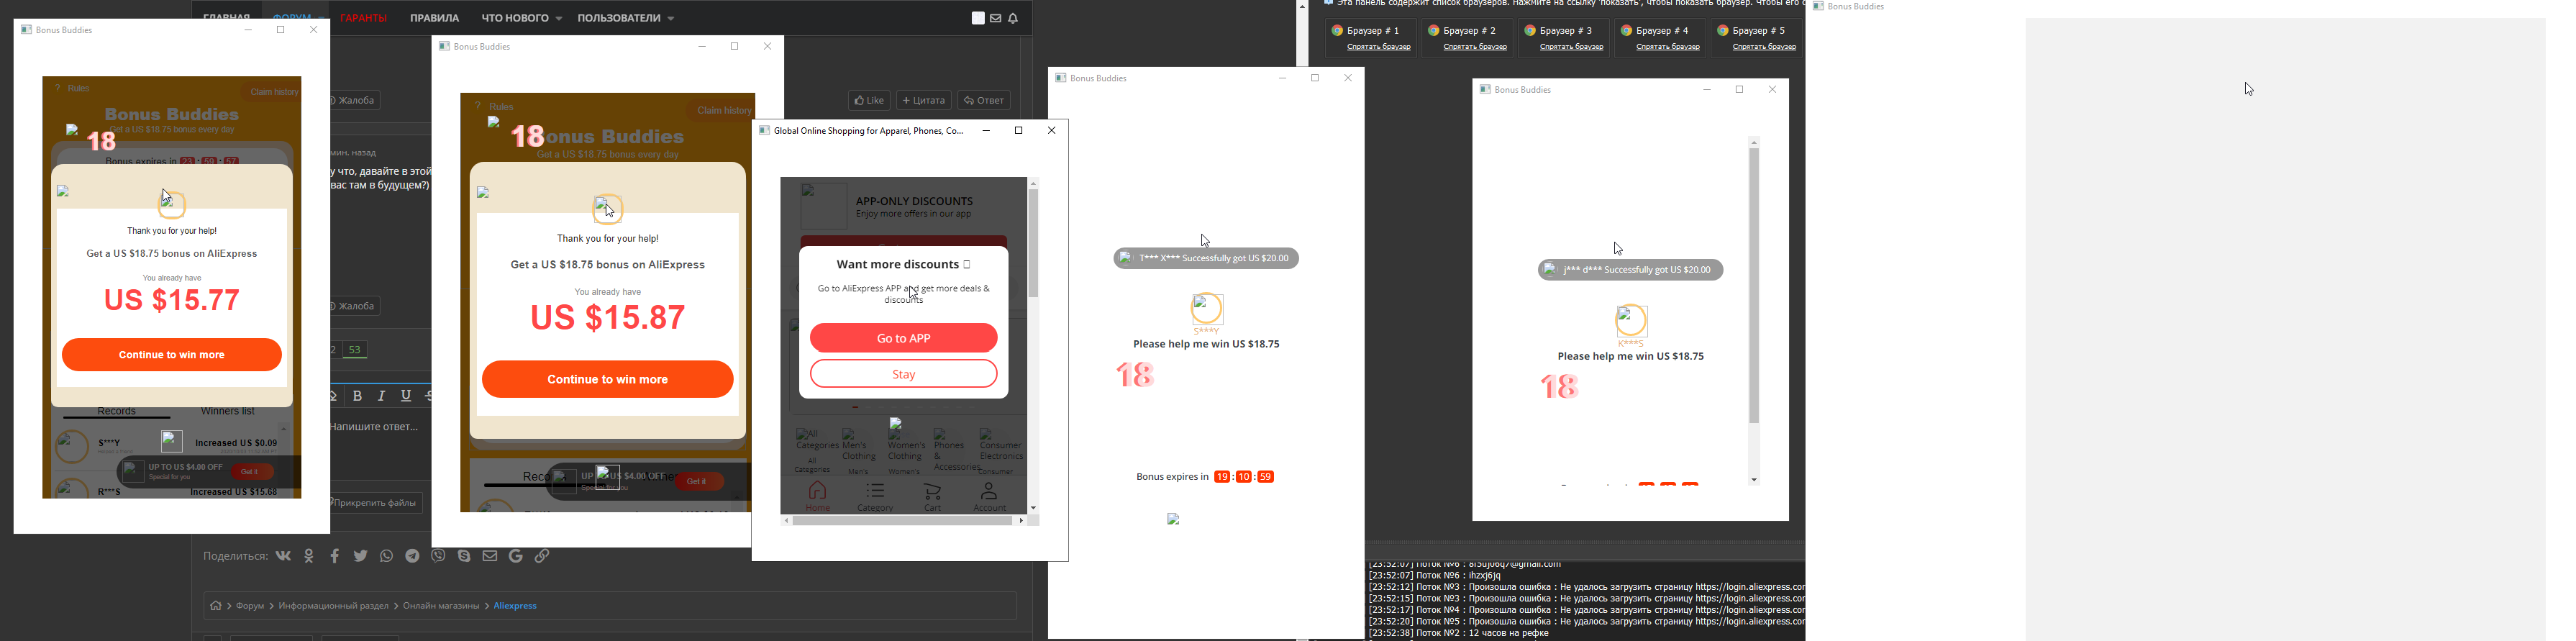Share the post on Twitter

pyautogui.click(x=361, y=556)
